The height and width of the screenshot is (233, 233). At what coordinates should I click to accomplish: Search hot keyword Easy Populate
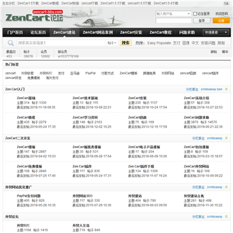[159, 43]
